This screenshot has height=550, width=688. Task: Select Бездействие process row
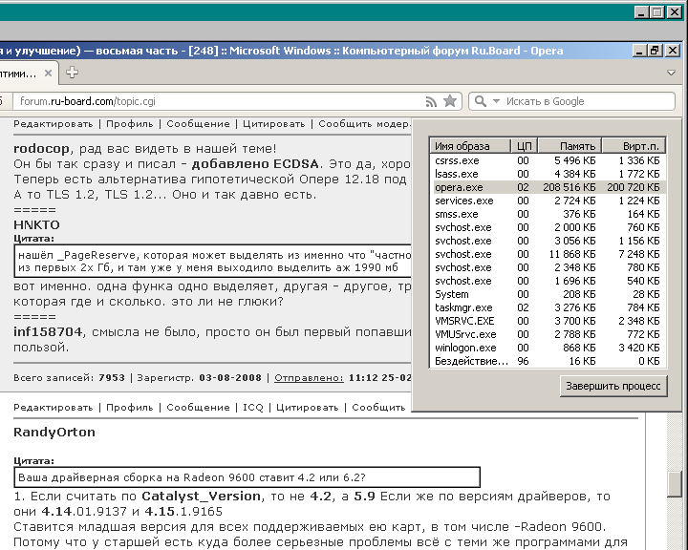[548, 361]
